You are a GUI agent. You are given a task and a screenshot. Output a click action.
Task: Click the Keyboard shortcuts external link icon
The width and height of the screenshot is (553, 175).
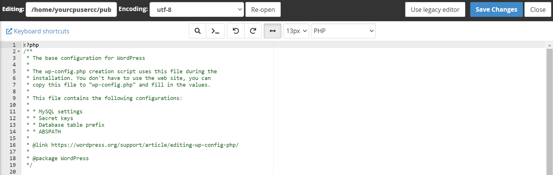click(9, 31)
